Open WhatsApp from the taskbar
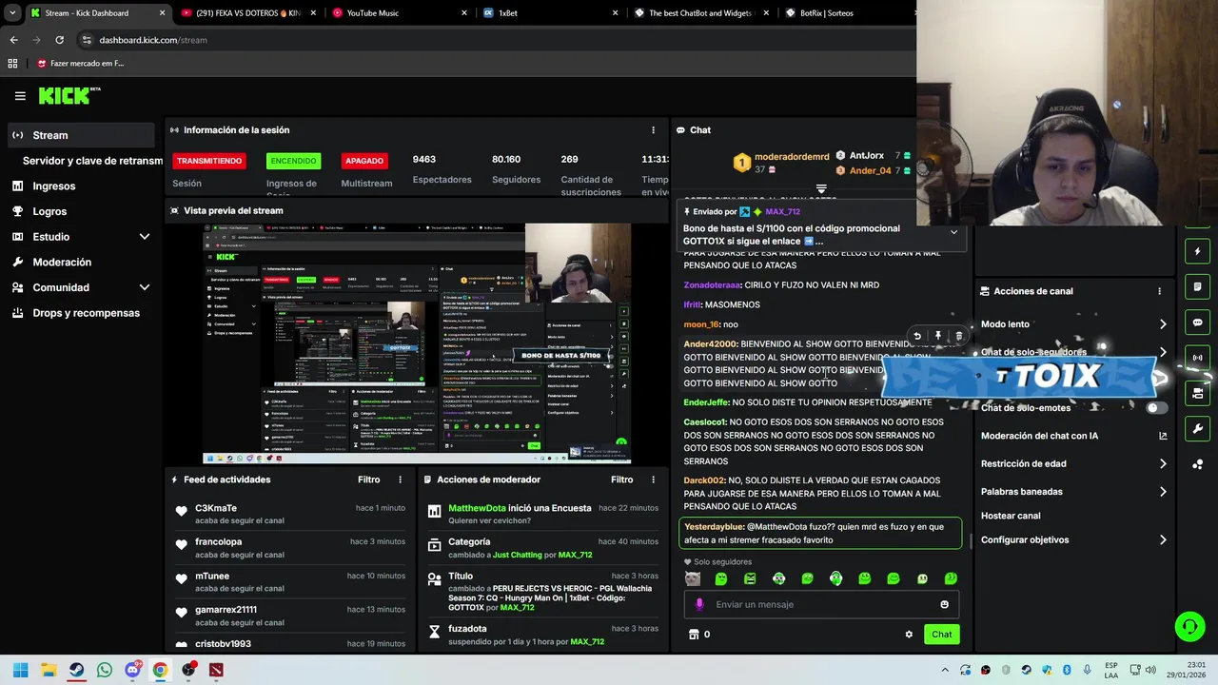The height and width of the screenshot is (685, 1218). [105, 670]
